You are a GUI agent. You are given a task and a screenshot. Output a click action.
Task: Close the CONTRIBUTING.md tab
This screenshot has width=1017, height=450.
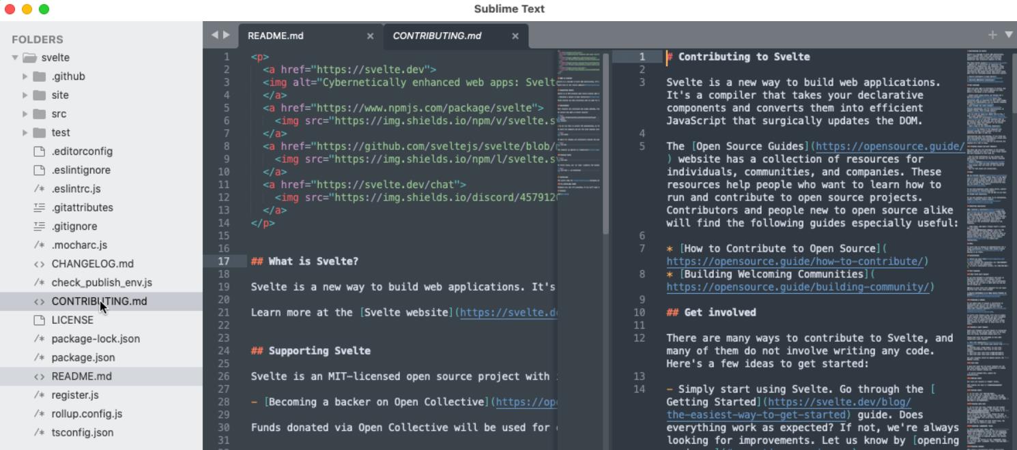pyautogui.click(x=515, y=36)
